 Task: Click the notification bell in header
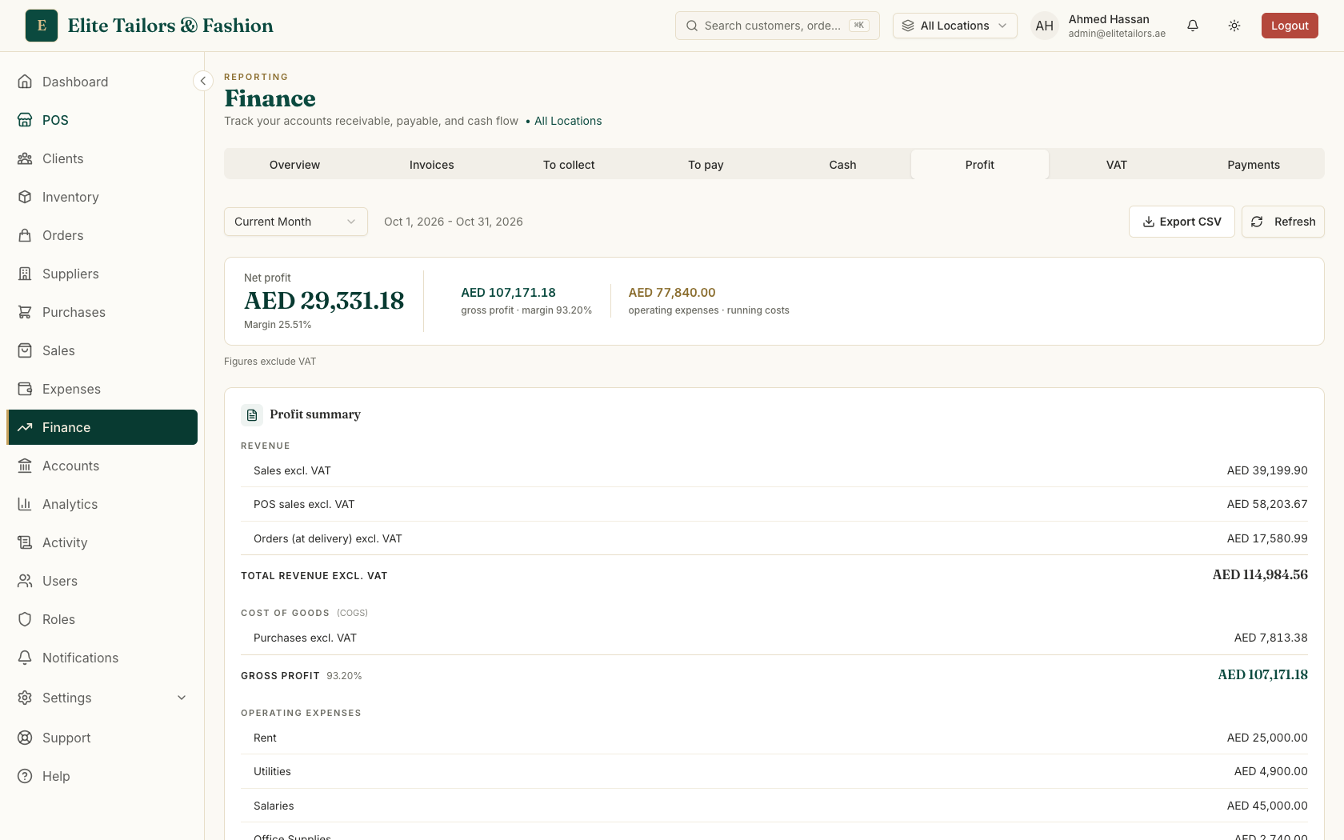point(1193,26)
